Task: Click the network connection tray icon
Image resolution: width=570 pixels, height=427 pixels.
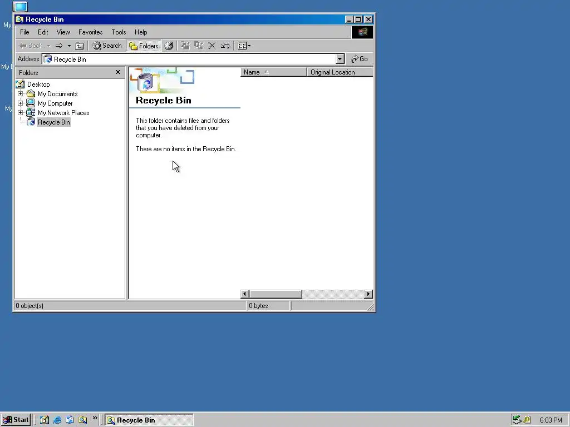Action: (x=517, y=420)
